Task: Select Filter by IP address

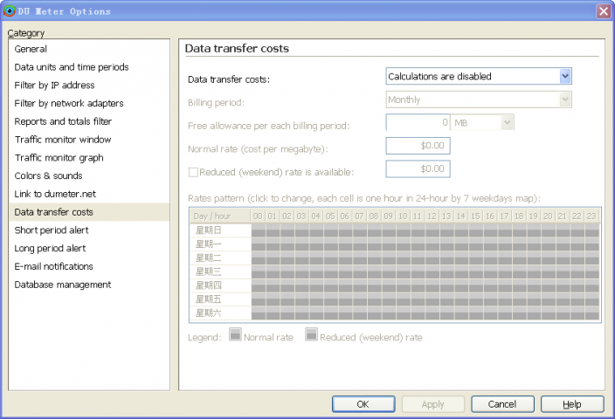Action: [x=54, y=86]
